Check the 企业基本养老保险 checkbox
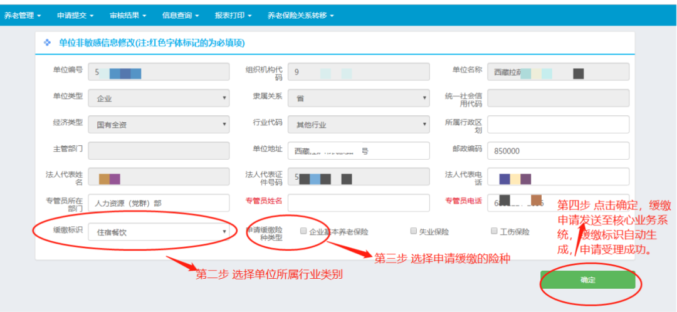Image resolution: width=677 pixels, height=312 pixels. click(x=303, y=231)
